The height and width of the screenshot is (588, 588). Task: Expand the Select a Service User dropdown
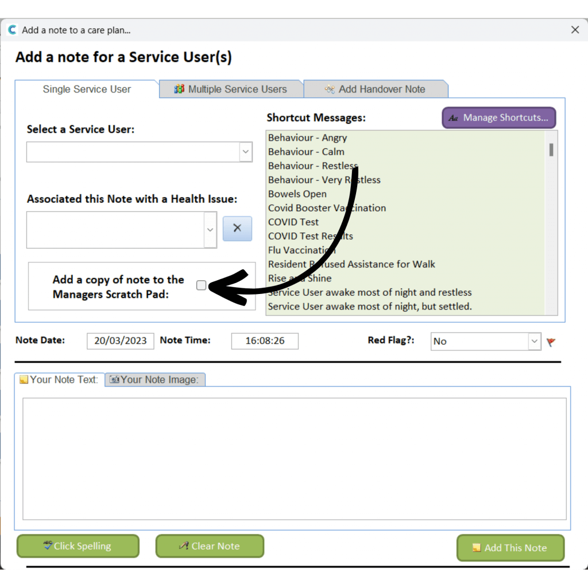246,152
